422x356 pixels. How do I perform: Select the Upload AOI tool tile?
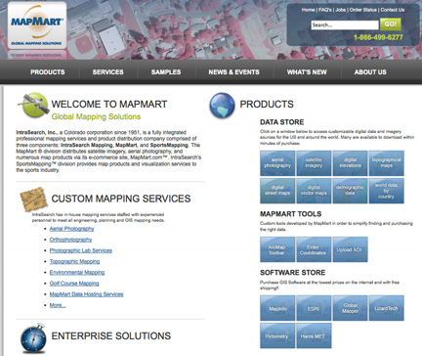click(350, 249)
